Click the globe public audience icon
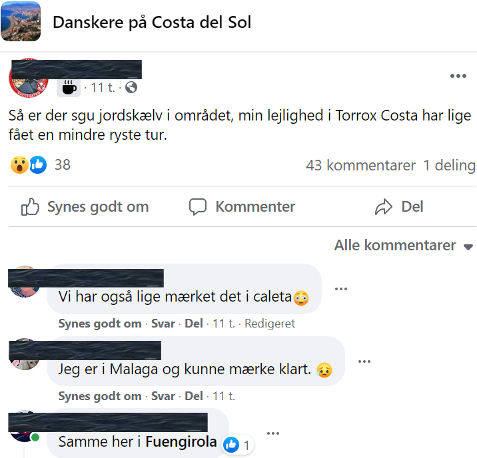The width and height of the screenshot is (477, 458). [131, 87]
